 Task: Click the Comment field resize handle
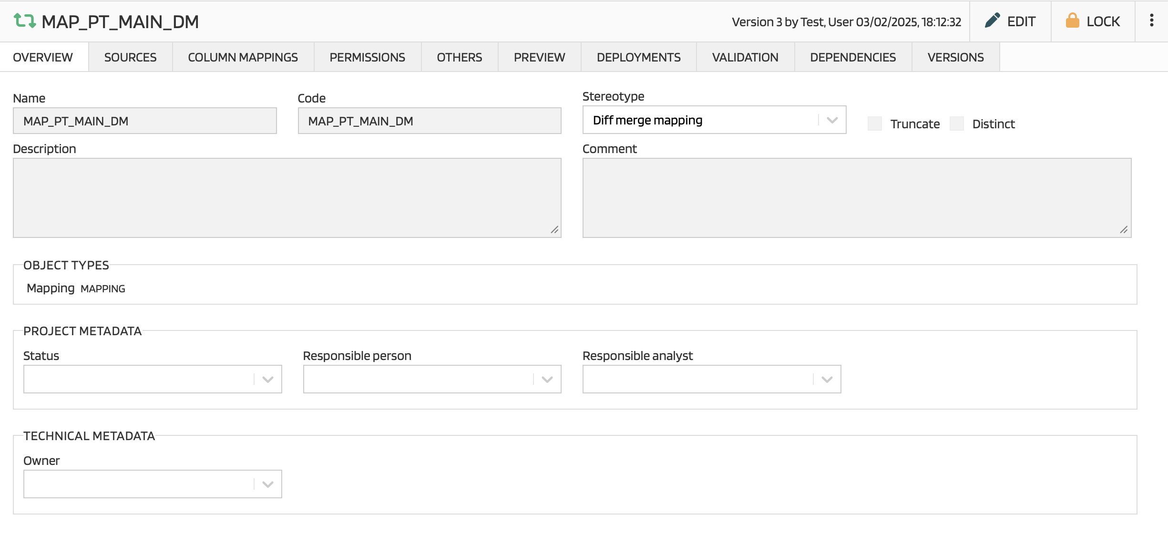tap(1124, 230)
